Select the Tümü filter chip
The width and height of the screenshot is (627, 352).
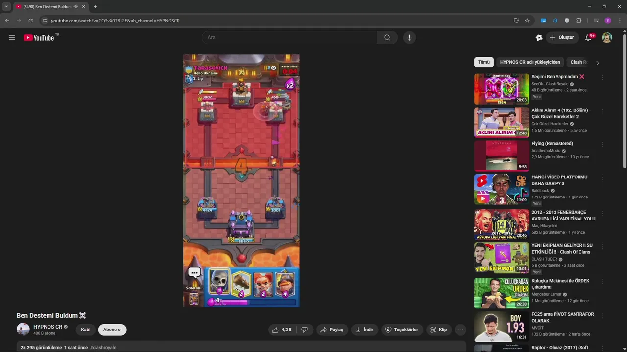(484, 62)
